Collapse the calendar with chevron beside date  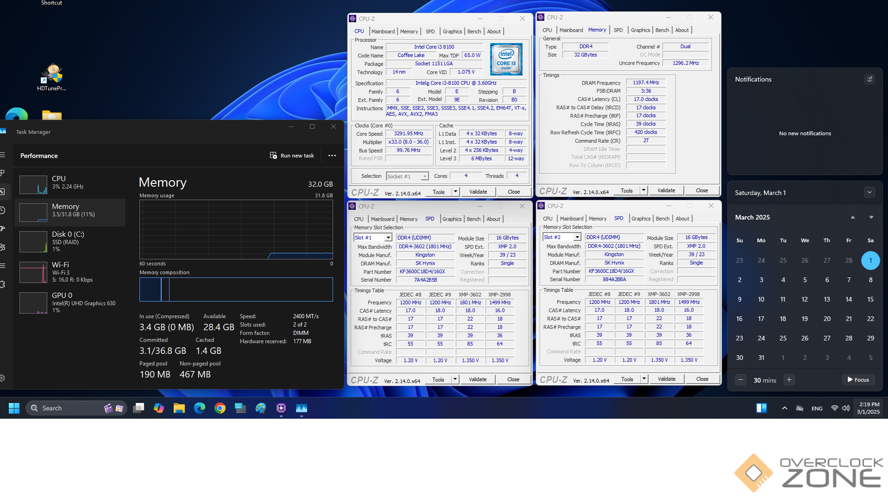(869, 193)
